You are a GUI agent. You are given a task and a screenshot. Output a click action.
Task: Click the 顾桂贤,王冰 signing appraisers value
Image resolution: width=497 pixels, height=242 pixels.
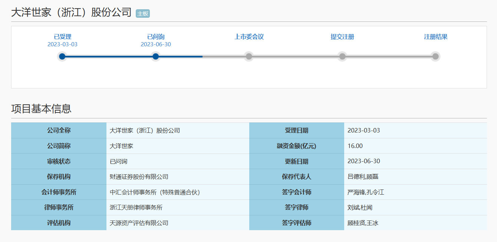click(x=363, y=223)
